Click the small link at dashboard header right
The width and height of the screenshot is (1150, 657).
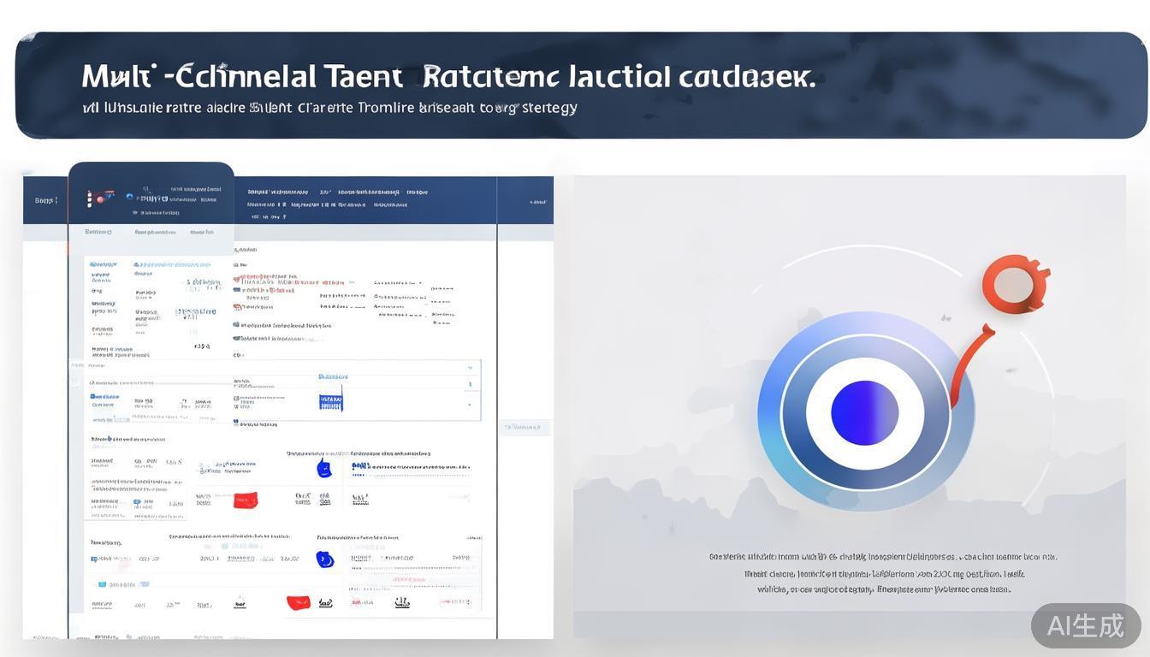(538, 203)
